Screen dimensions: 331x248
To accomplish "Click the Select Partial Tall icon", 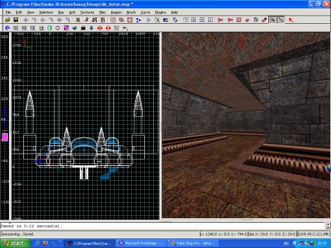I will pyautogui.click(x=94, y=20).
